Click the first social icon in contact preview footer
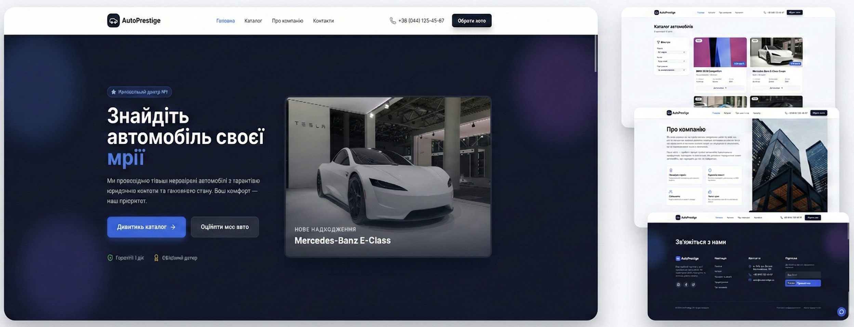 pos(678,285)
